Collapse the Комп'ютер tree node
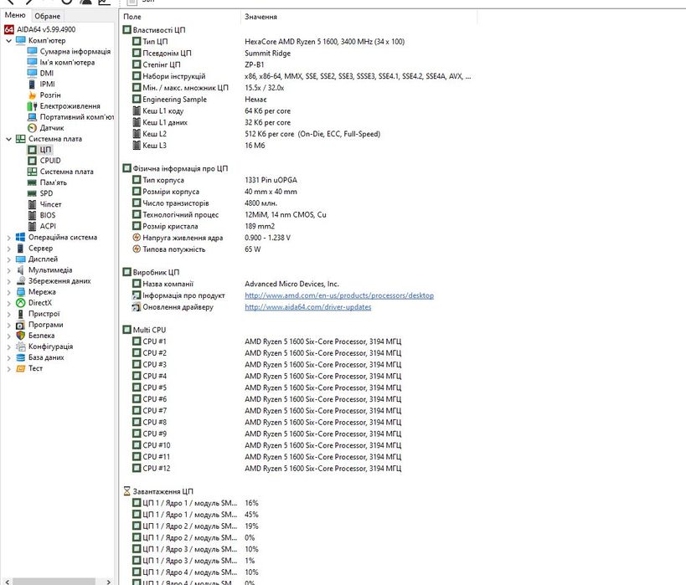This screenshot has height=585, width=686. (8, 41)
